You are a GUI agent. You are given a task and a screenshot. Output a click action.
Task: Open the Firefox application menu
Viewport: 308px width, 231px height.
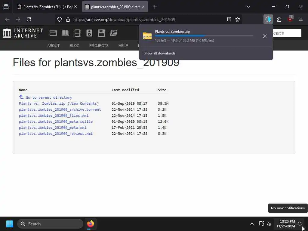click(x=301, y=19)
